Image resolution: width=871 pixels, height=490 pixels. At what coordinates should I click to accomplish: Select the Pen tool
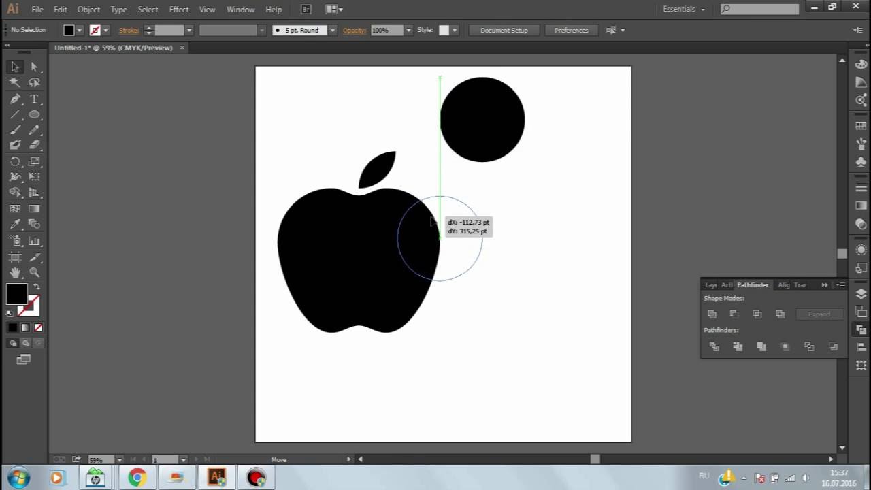[14, 99]
